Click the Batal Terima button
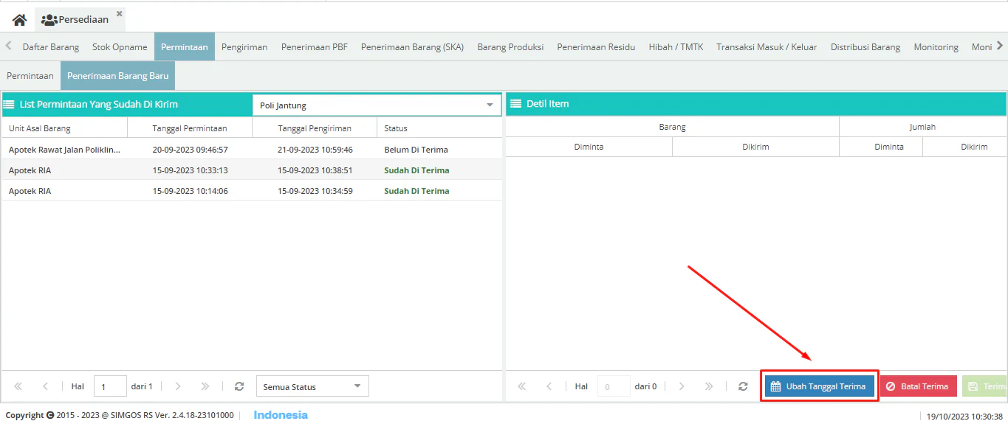The width and height of the screenshot is (1008, 421). click(x=917, y=386)
